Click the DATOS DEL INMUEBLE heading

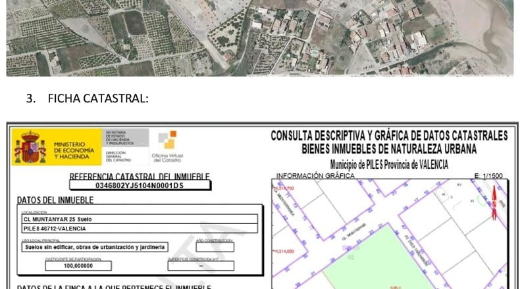[x=55, y=200]
